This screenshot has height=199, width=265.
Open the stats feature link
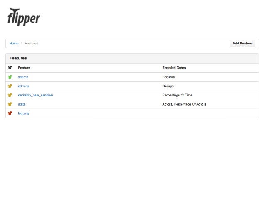point(22,104)
